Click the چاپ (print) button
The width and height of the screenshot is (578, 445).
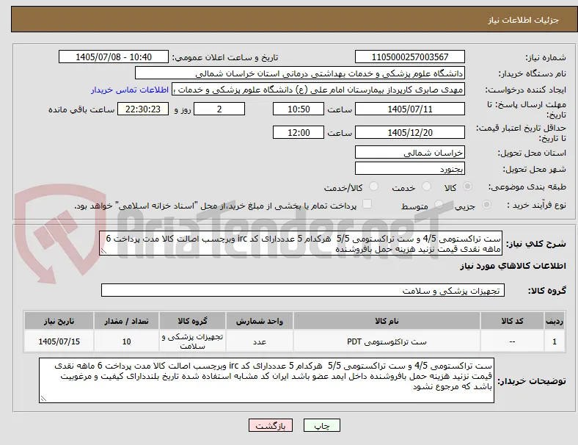click(x=321, y=425)
